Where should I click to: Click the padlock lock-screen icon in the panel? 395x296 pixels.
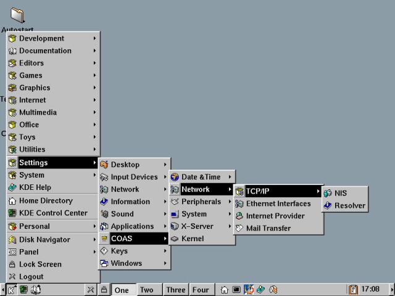[x=104, y=289]
